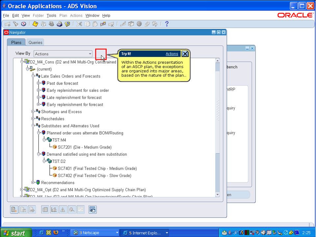The image size is (316, 237).
Task: Expand the Reschedules node
Action: (x=33, y=118)
